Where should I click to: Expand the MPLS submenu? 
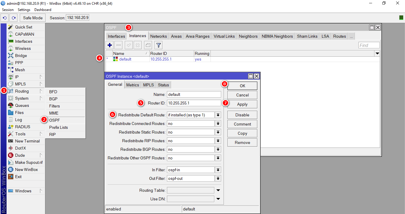pos(26,84)
